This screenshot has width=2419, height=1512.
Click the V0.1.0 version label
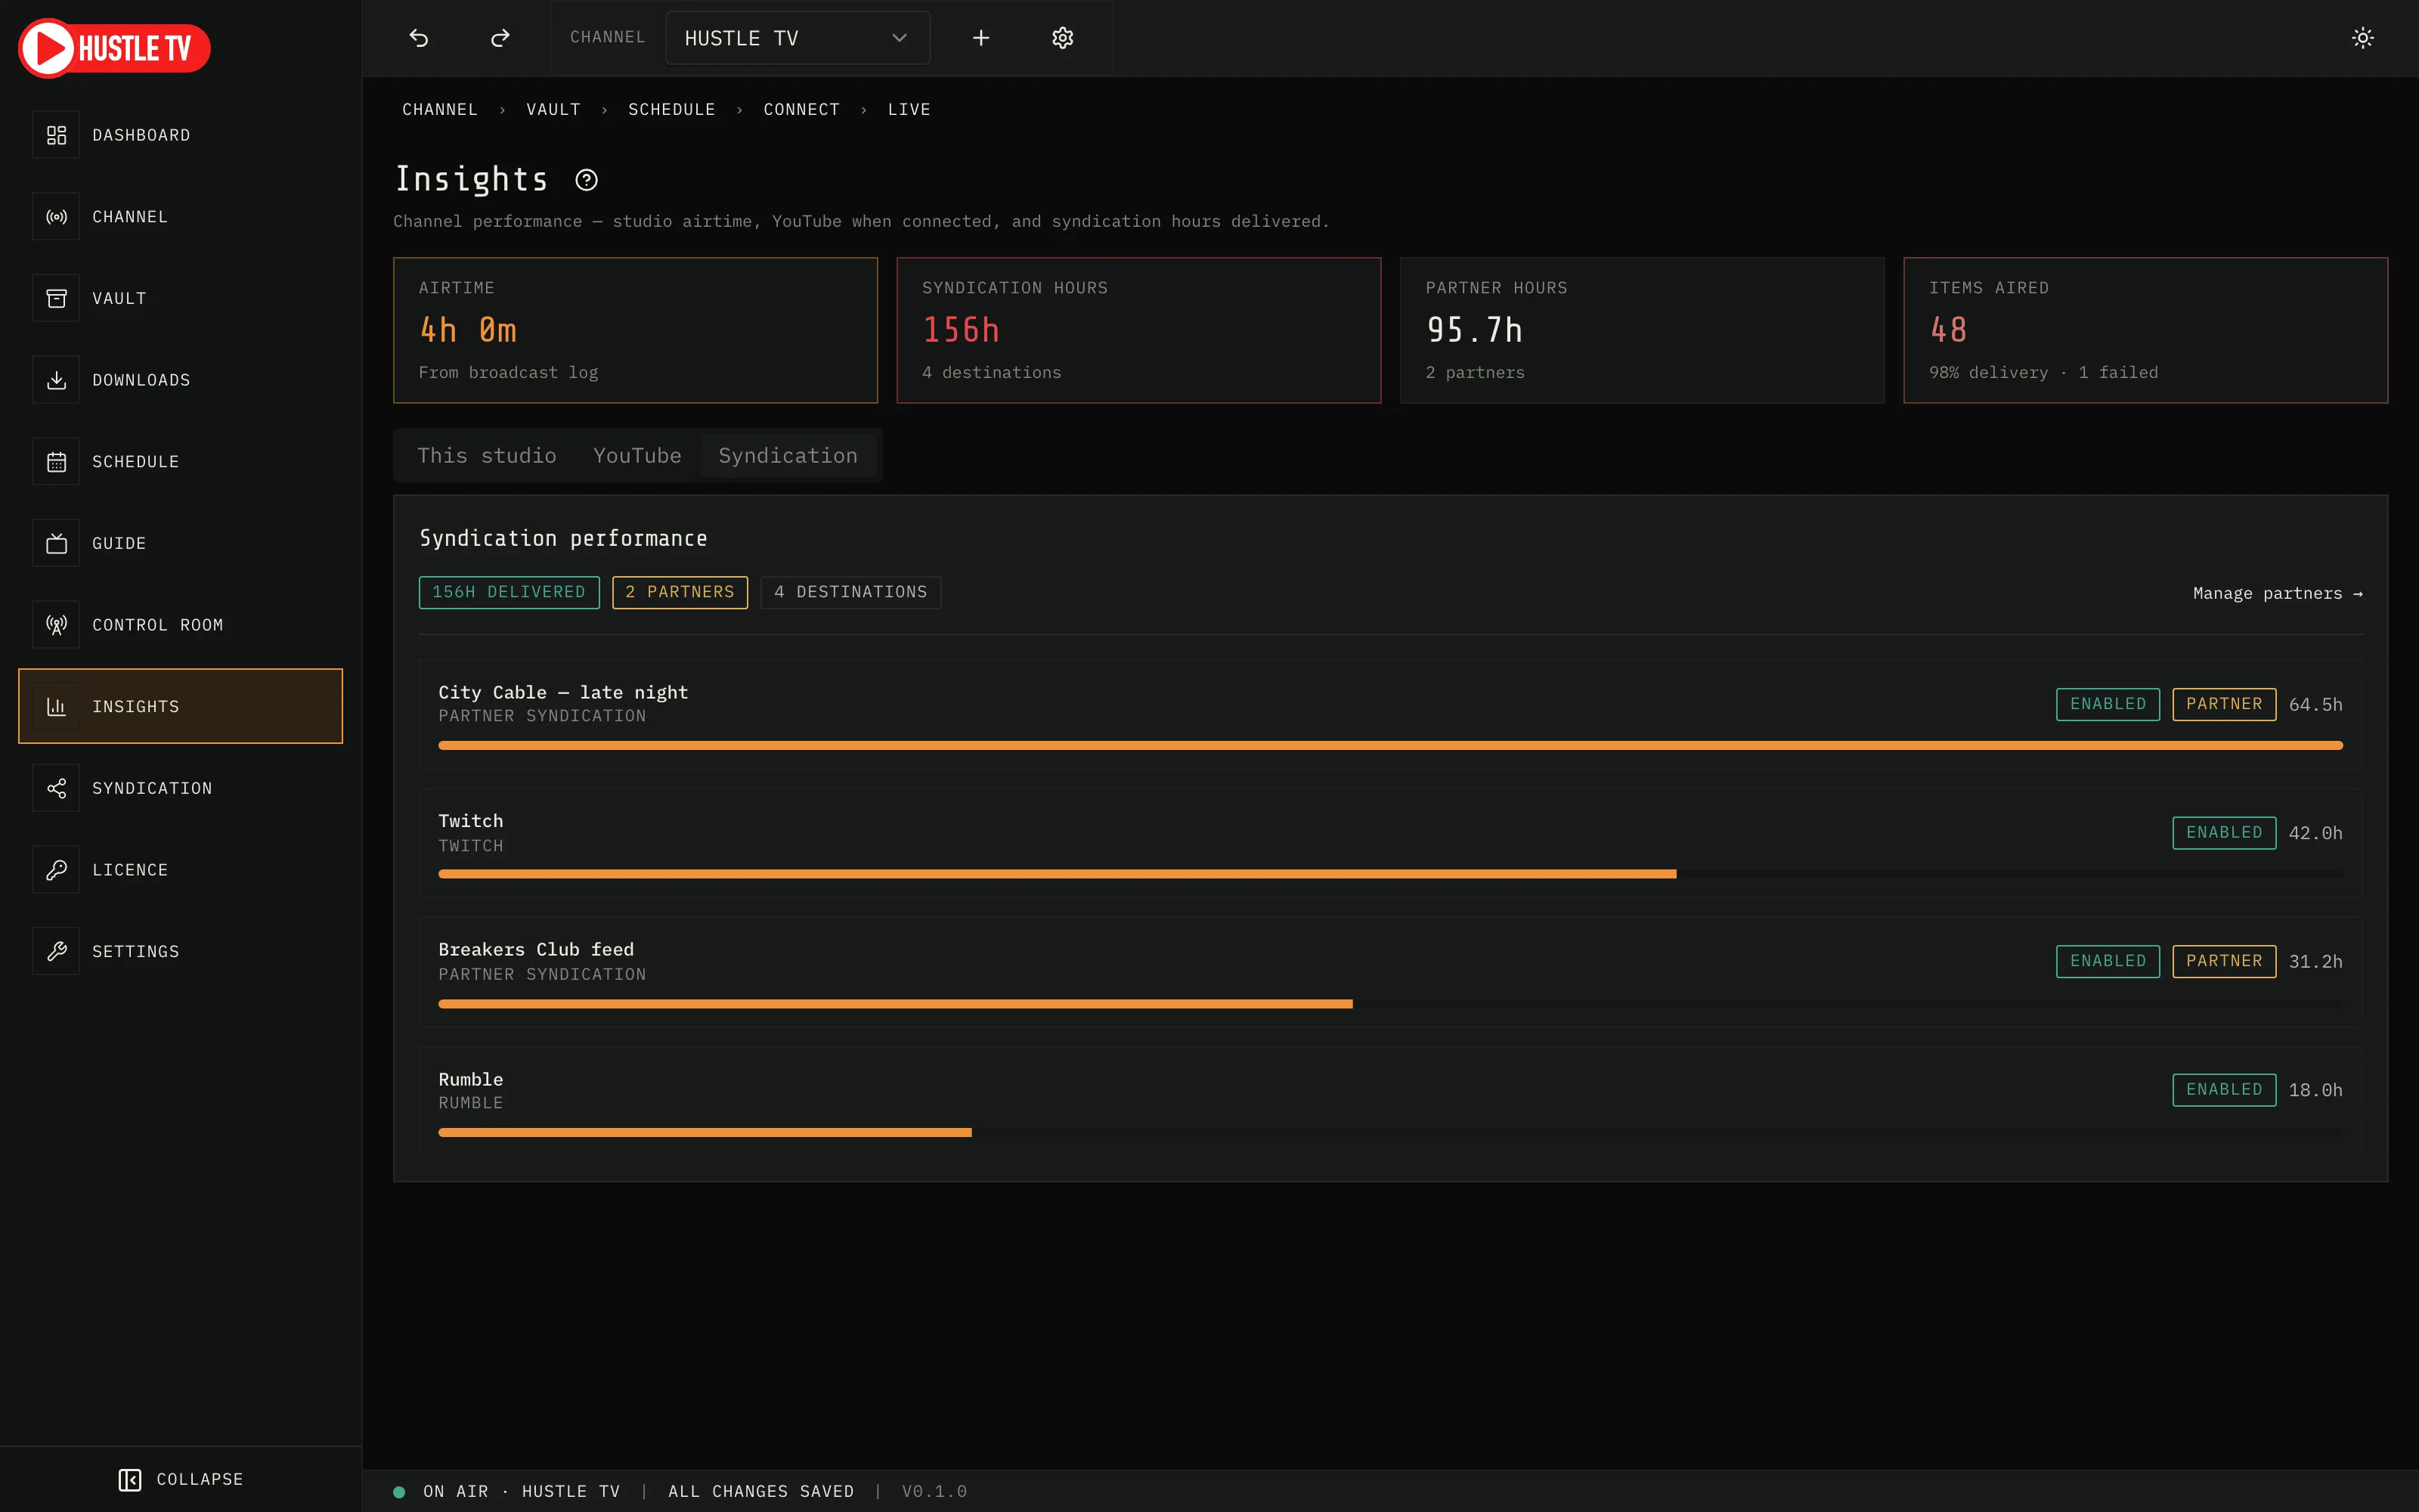point(934,1491)
